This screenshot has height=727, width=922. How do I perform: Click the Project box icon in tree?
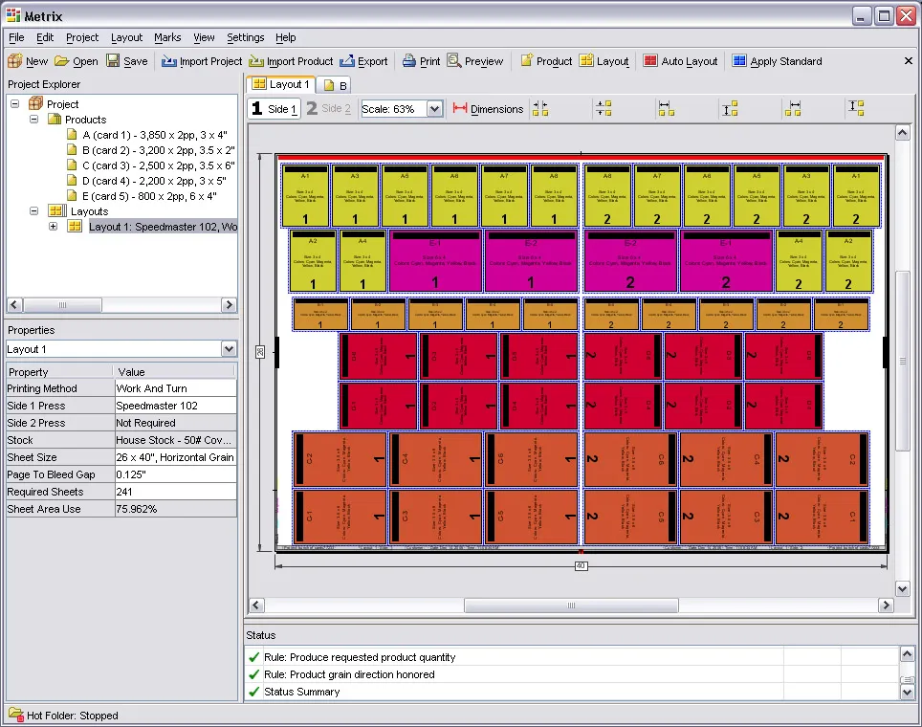[x=36, y=103]
